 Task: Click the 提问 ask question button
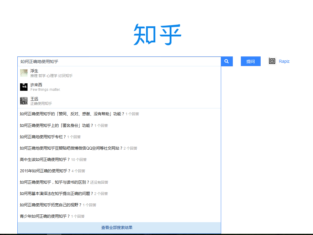(x=250, y=61)
